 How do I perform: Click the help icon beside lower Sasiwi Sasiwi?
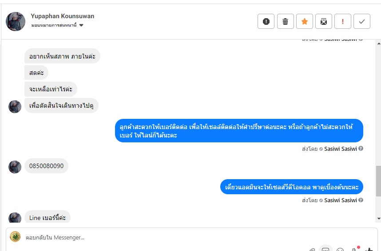click(361, 200)
